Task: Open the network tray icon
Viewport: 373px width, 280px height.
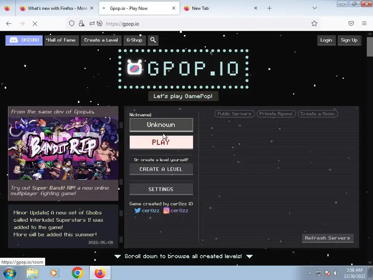Action: pos(318,273)
